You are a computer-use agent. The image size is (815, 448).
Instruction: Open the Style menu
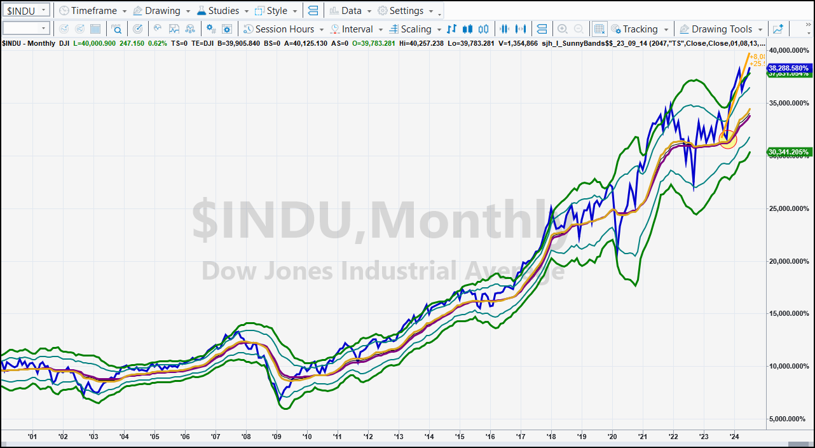(275, 11)
